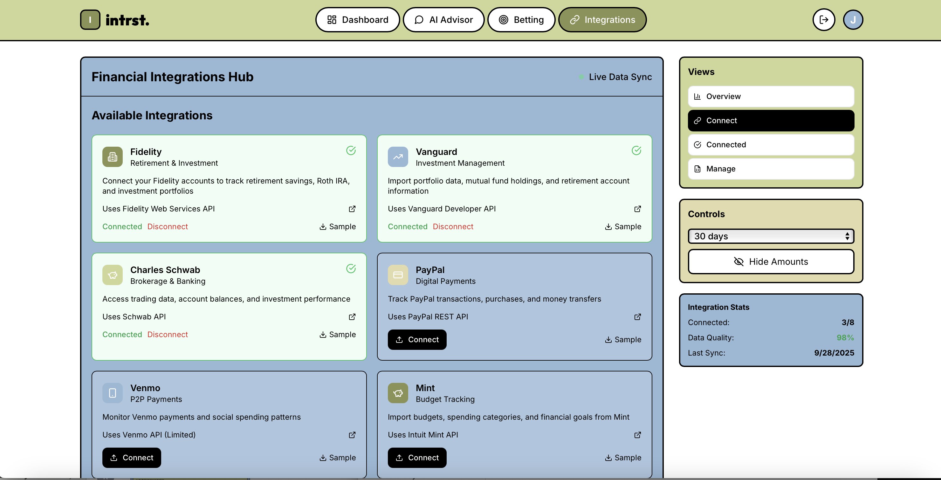Disconnect the Fidelity integration
941x480 pixels.
point(167,226)
